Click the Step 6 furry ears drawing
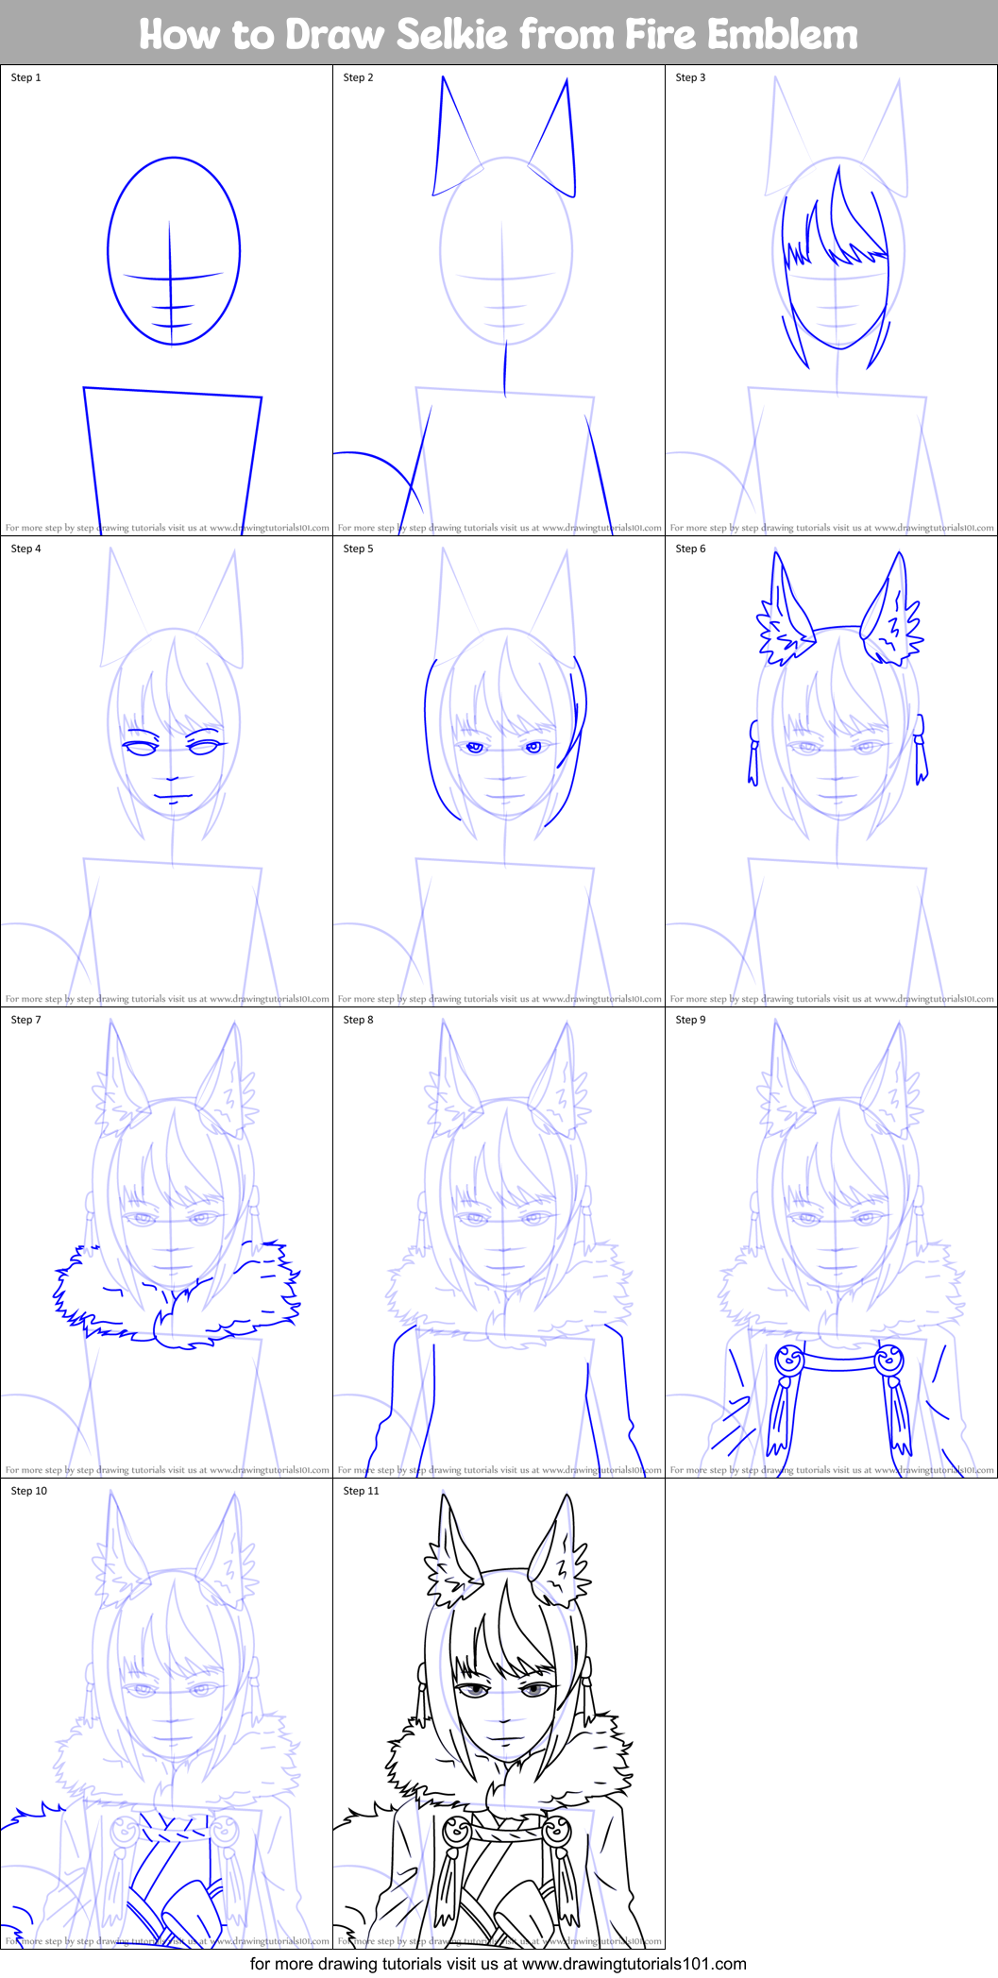 [839, 609]
